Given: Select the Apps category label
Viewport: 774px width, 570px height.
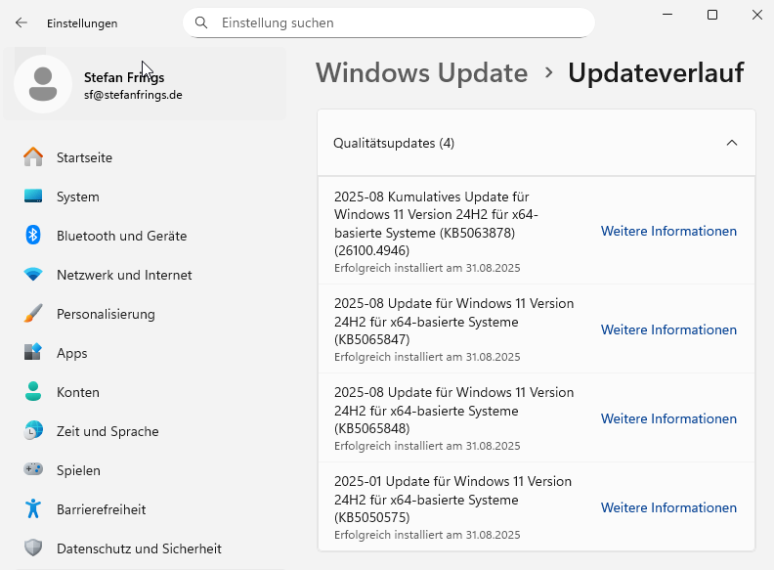Looking at the screenshot, I should pyautogui.click(x=72, y=353).
